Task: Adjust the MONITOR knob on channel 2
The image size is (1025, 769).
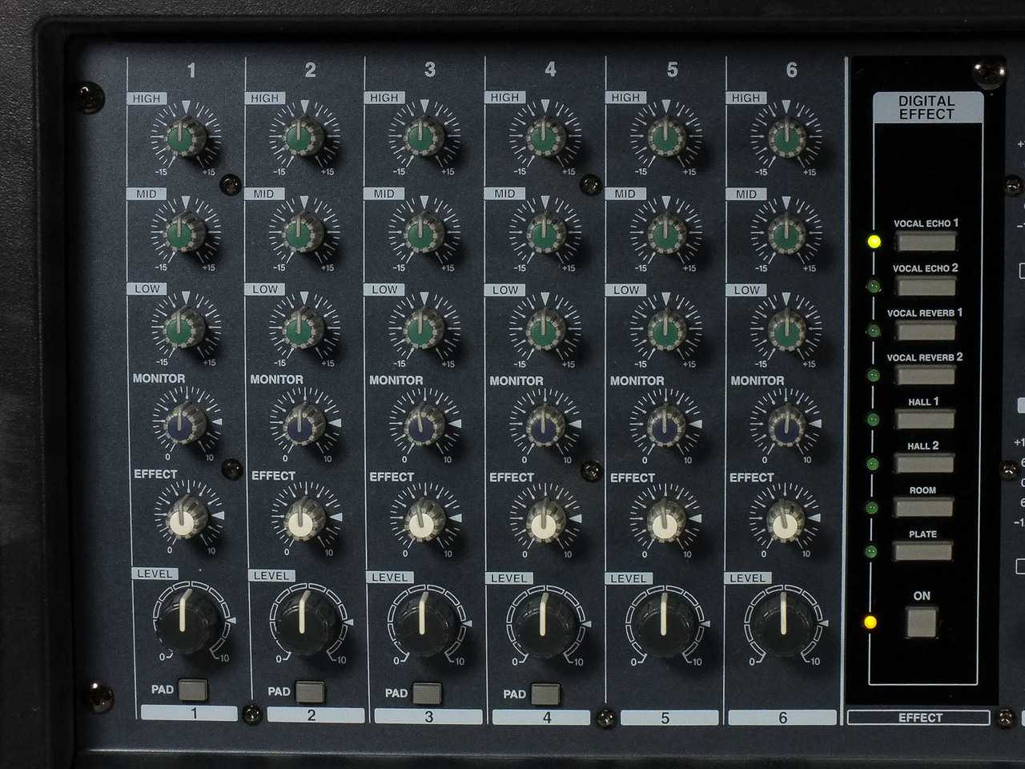Action: click(x=303, y=421)
